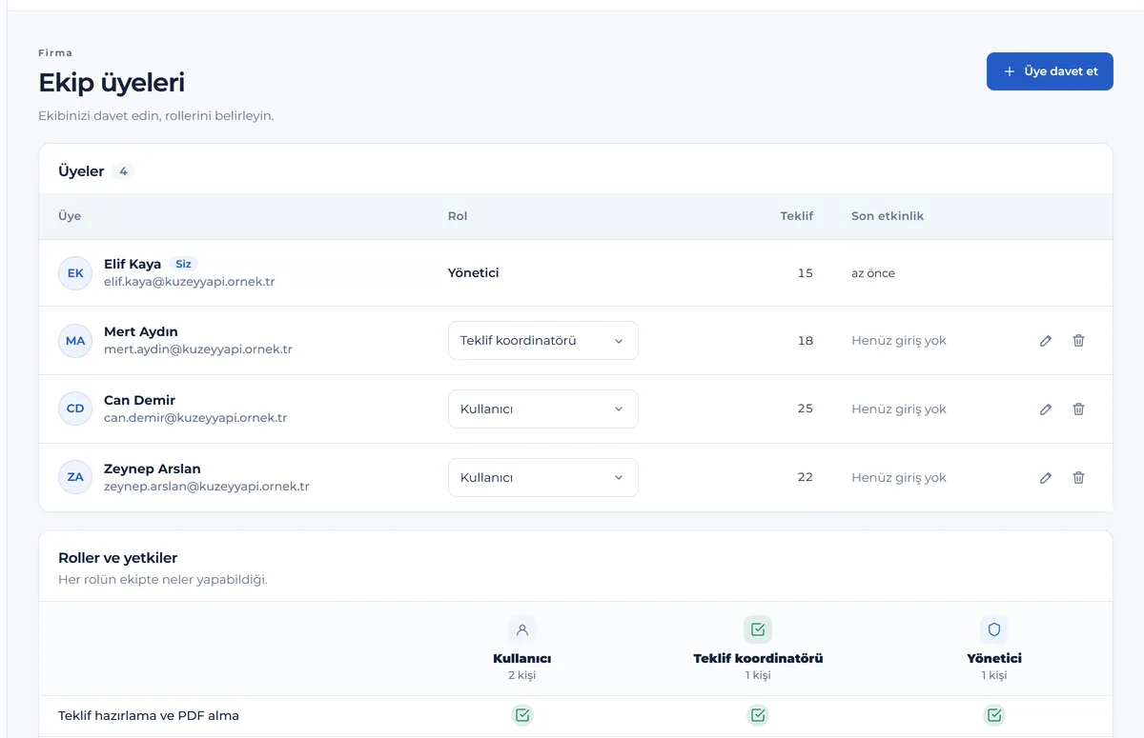Click the Teklif koordinatörü role check icon
Viewport: 1144px width, 738px height.
tap(758, 629)
